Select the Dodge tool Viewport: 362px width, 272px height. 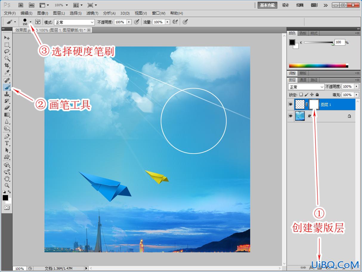[x=7, y=129]
